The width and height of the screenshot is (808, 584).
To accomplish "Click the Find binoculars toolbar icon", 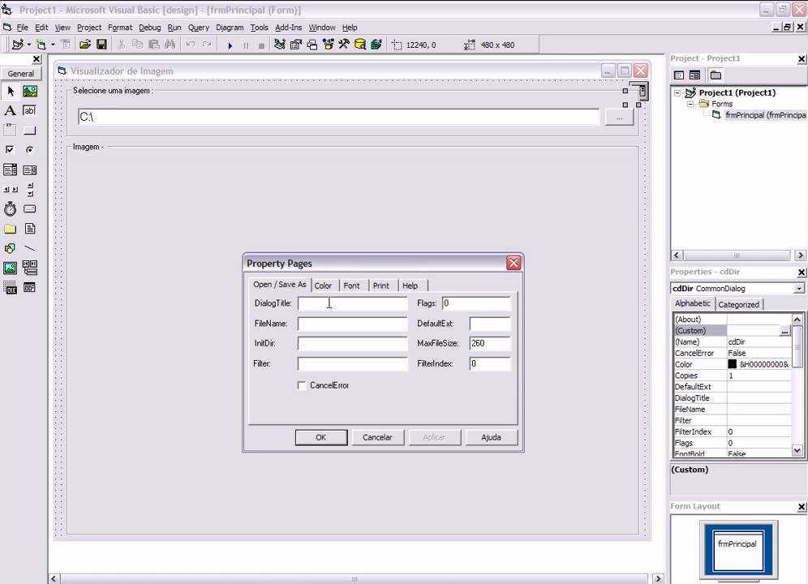I will (170, 45).
